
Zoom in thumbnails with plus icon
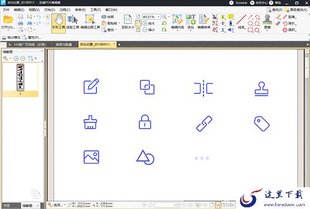[16, 58]
